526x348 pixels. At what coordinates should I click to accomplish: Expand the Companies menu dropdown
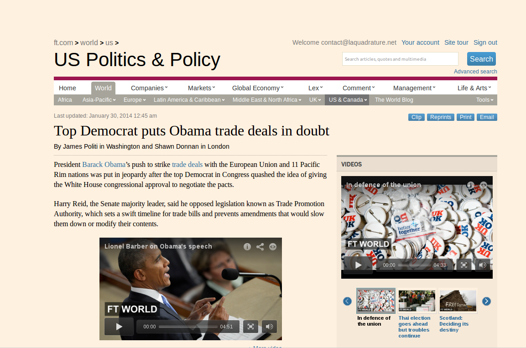tap(149, 88)
